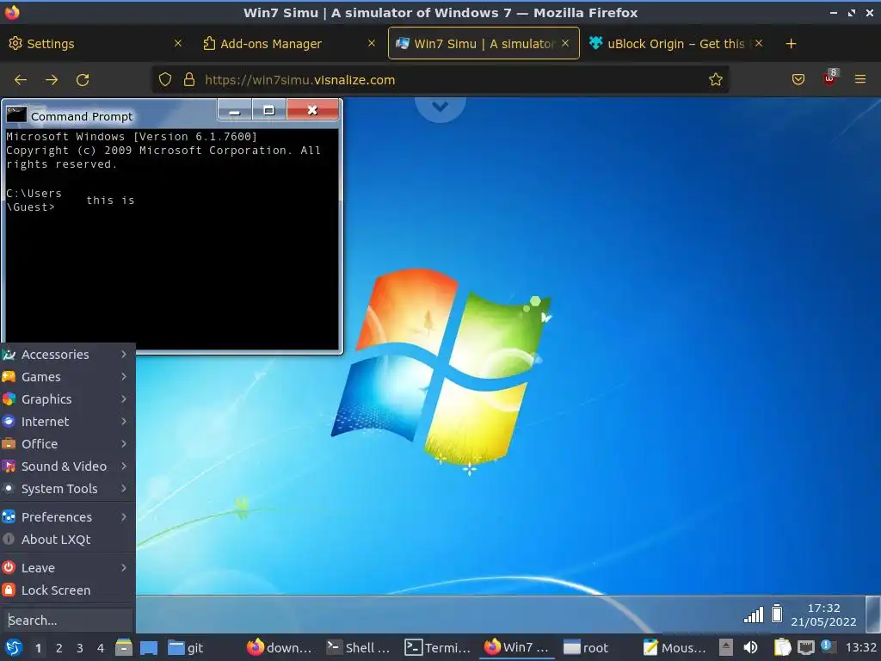Open the volume speaker icon in tray
This screenshot has height=661, width=881.
coord(750,648)
